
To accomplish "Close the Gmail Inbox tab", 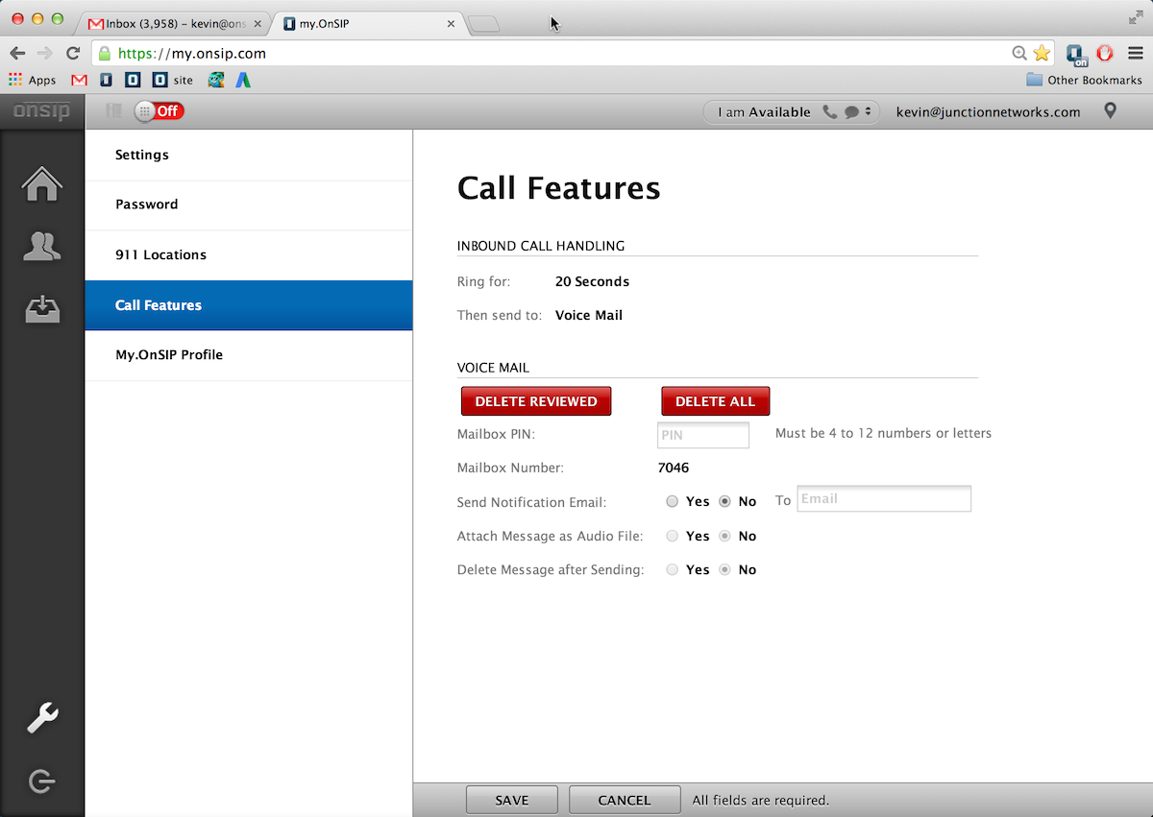I will 258,23.
